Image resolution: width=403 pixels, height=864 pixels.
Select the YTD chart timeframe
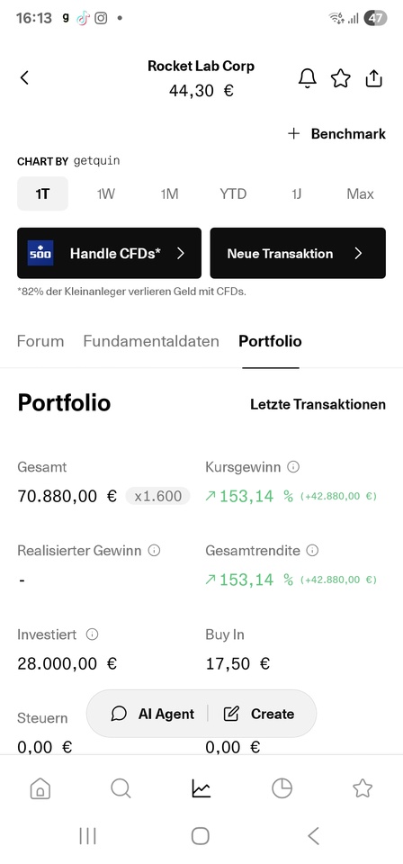click(x=233, y=194)
